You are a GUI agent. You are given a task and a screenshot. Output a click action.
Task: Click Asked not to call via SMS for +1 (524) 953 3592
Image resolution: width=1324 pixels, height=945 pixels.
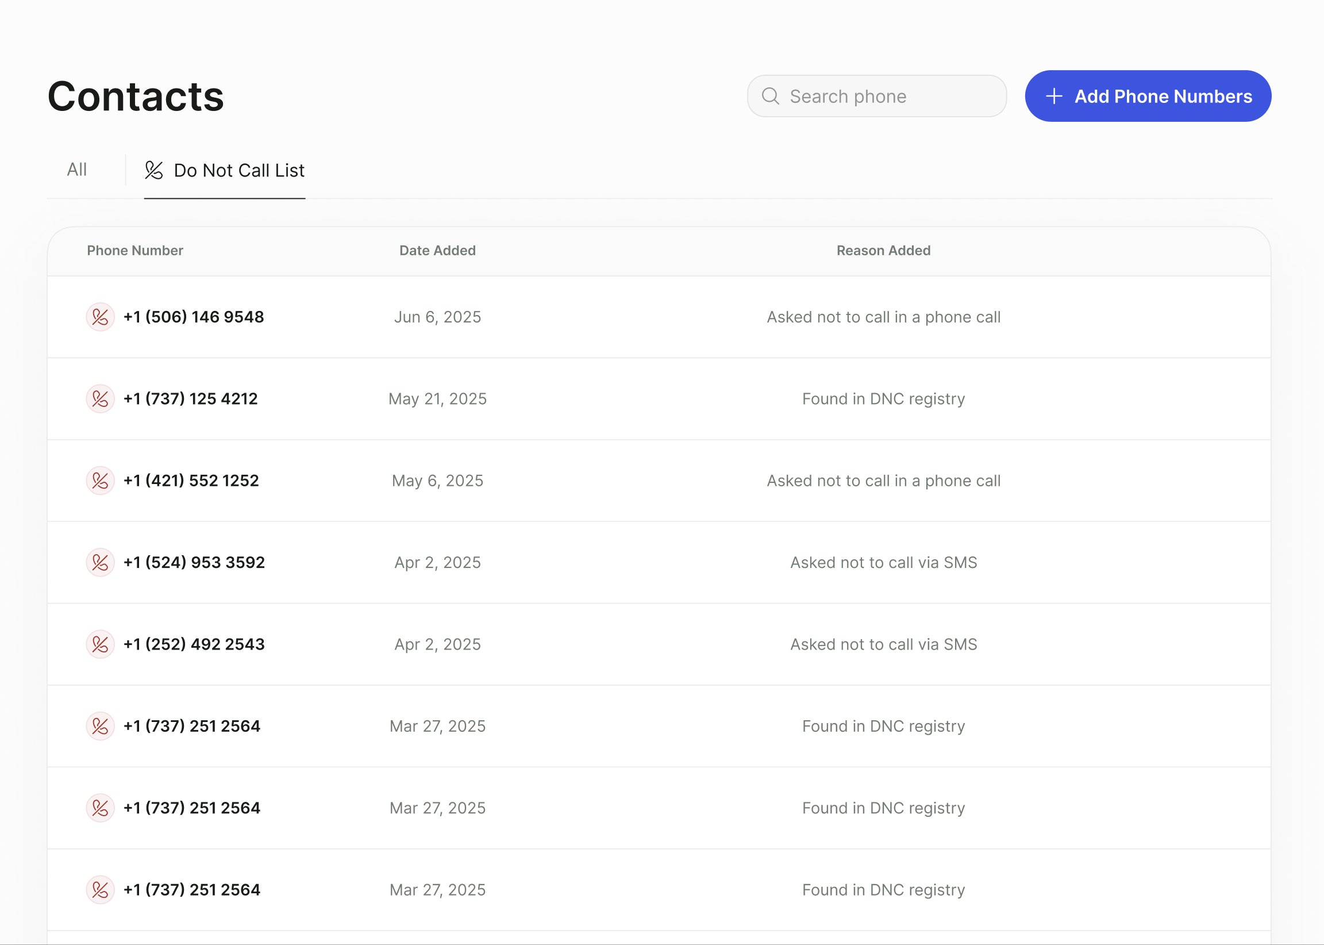pyautogui.click(x=884, y=563)
